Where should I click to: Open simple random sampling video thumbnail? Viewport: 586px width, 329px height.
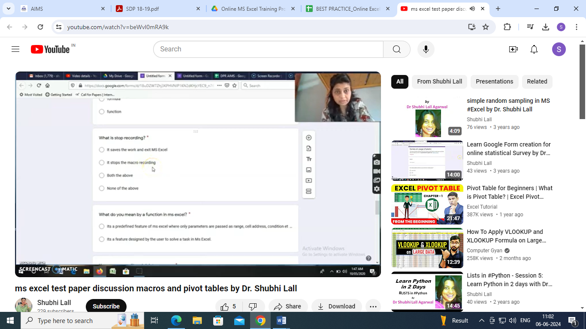pos(427,117)
